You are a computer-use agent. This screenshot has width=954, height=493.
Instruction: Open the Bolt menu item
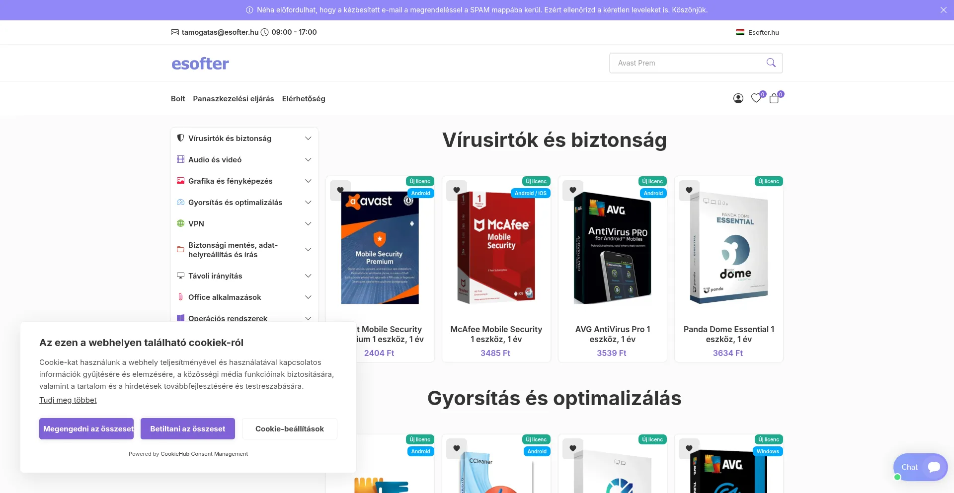(x=178, y=99)
